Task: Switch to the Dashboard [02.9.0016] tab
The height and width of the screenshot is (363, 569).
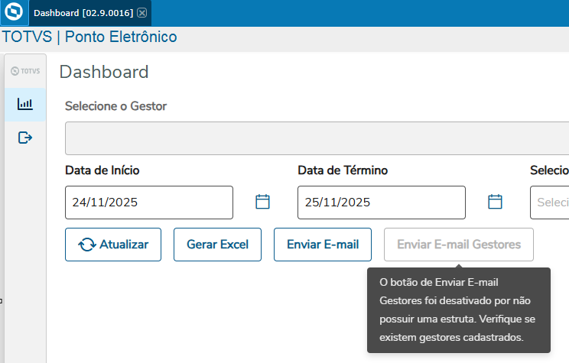Action: (x=83, y=13)
